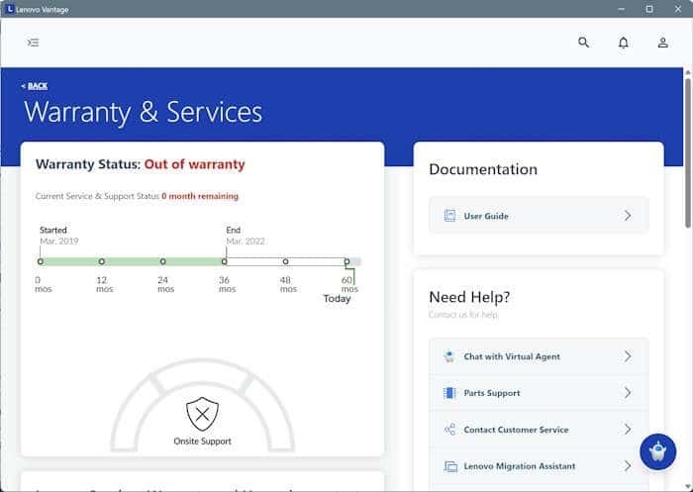
Task: Maximize the Lenovo Vantage window
Action: 649,9
